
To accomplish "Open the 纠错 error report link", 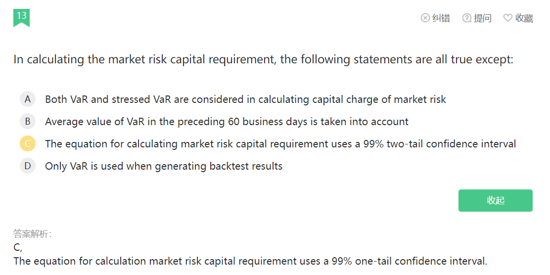I will (441, 18).
